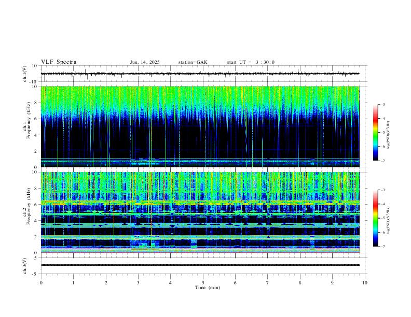Click the ch.1 spectrogram color bar
The height and width of the screenshot is (317, 411).
coord(376,133)
